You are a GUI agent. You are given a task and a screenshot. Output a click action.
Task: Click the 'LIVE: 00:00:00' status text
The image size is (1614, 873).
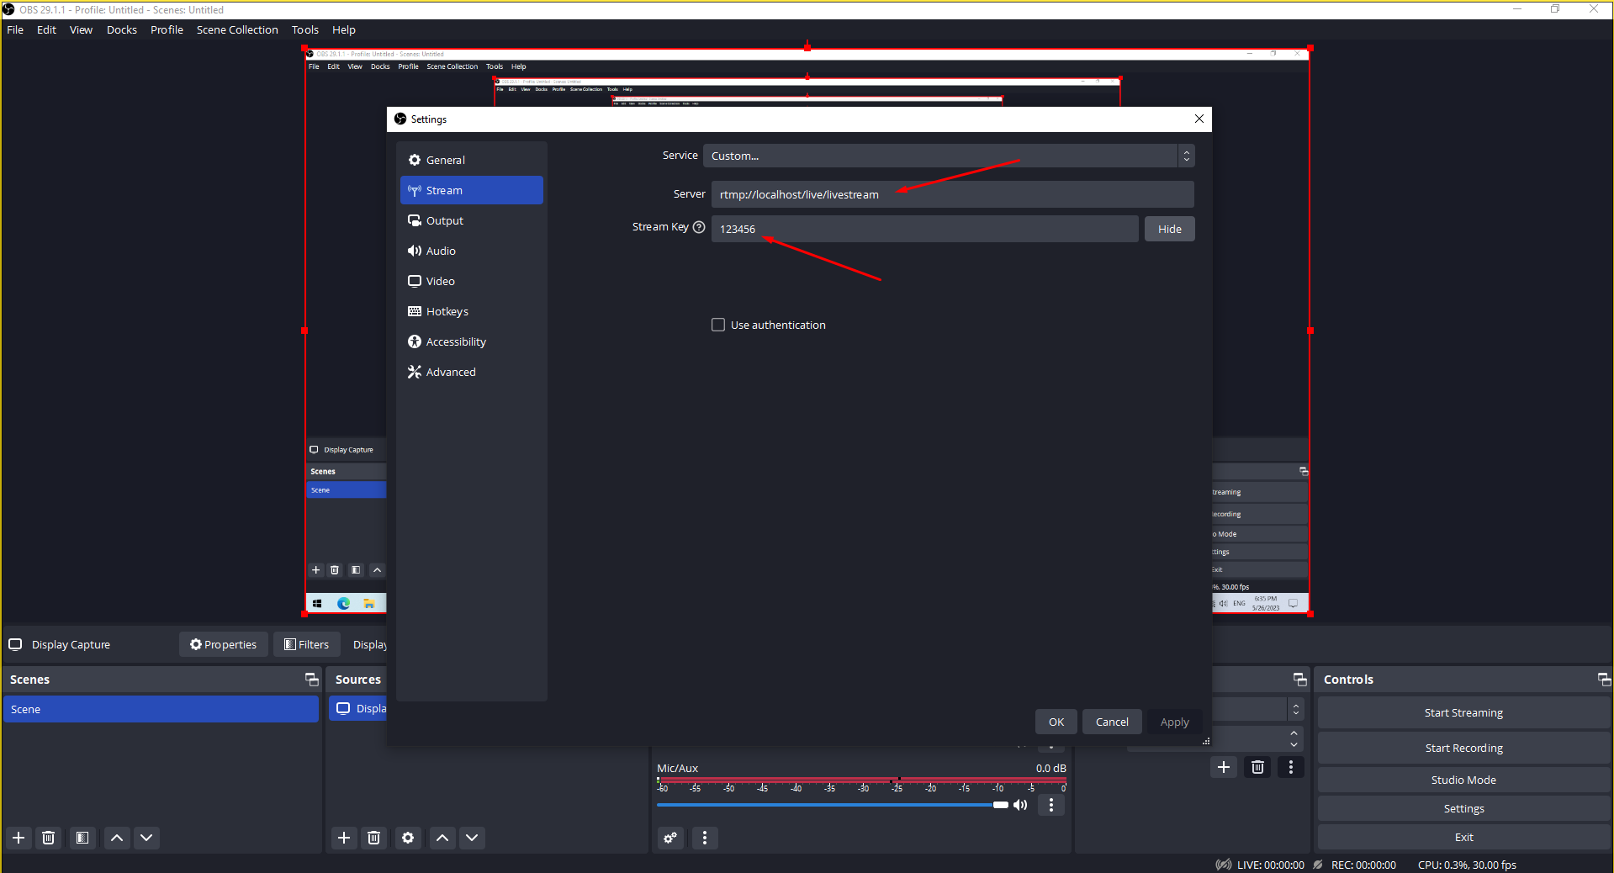1270,865
